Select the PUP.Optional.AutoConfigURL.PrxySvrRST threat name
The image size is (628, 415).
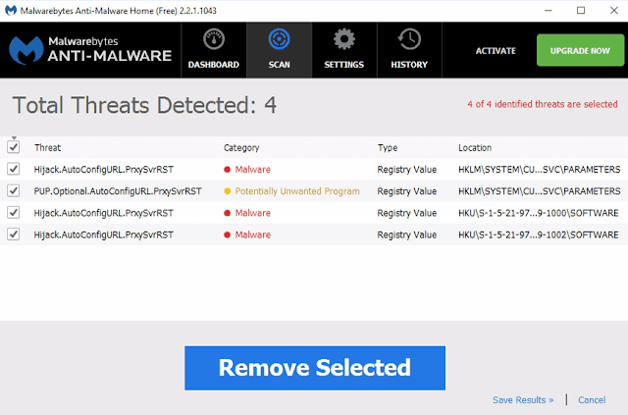pyautogui.click(x=118, y=191)
